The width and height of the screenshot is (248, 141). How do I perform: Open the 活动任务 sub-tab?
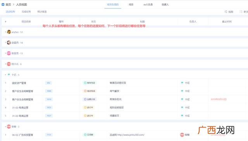pyautogui.click(x=10, y=12)
